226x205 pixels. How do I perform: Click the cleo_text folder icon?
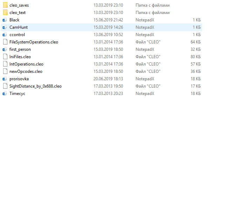[5, 13]
